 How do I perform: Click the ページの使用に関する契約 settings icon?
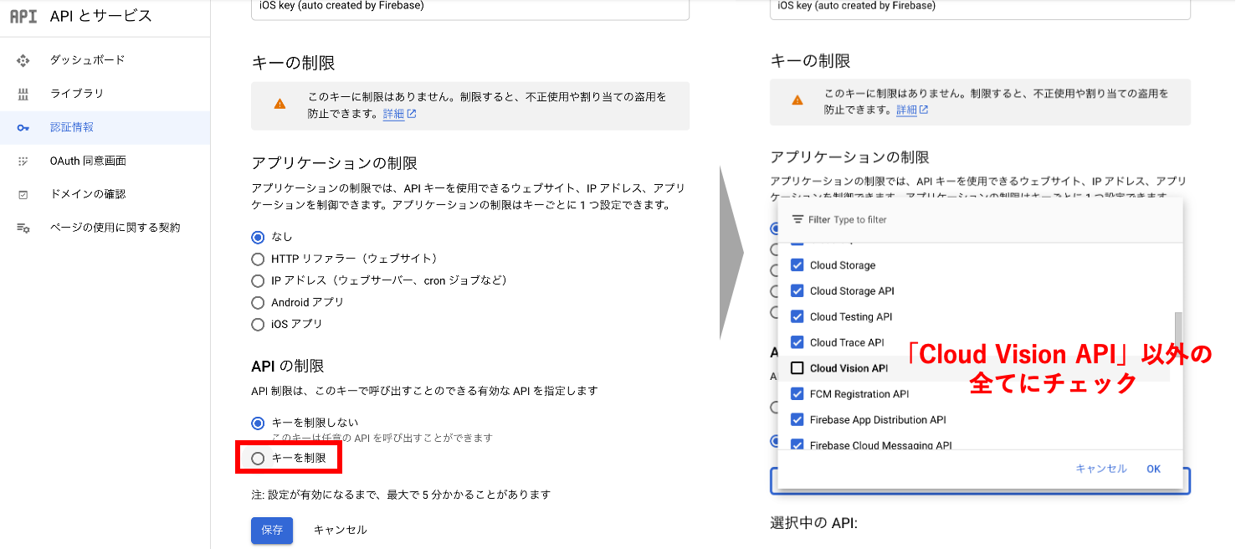point(23,228)
